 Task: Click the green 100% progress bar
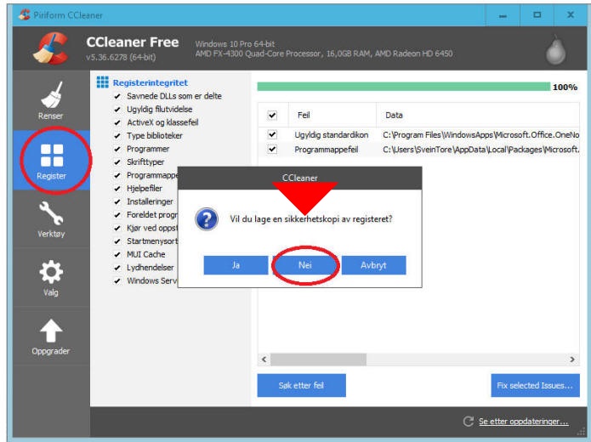[x=404, y=87]
